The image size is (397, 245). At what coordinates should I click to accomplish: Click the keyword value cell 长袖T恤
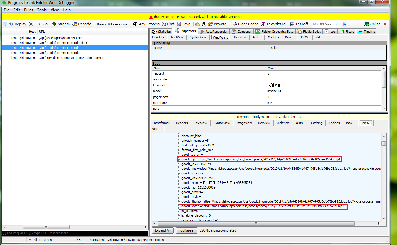click(x=324, y=85)
